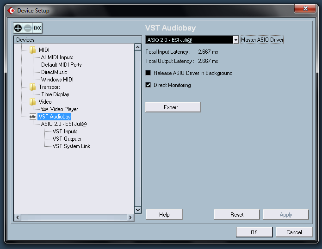This screenshot has height=249, width=322.
Task: Click the Help button
Action: click(x=164, y=214)
